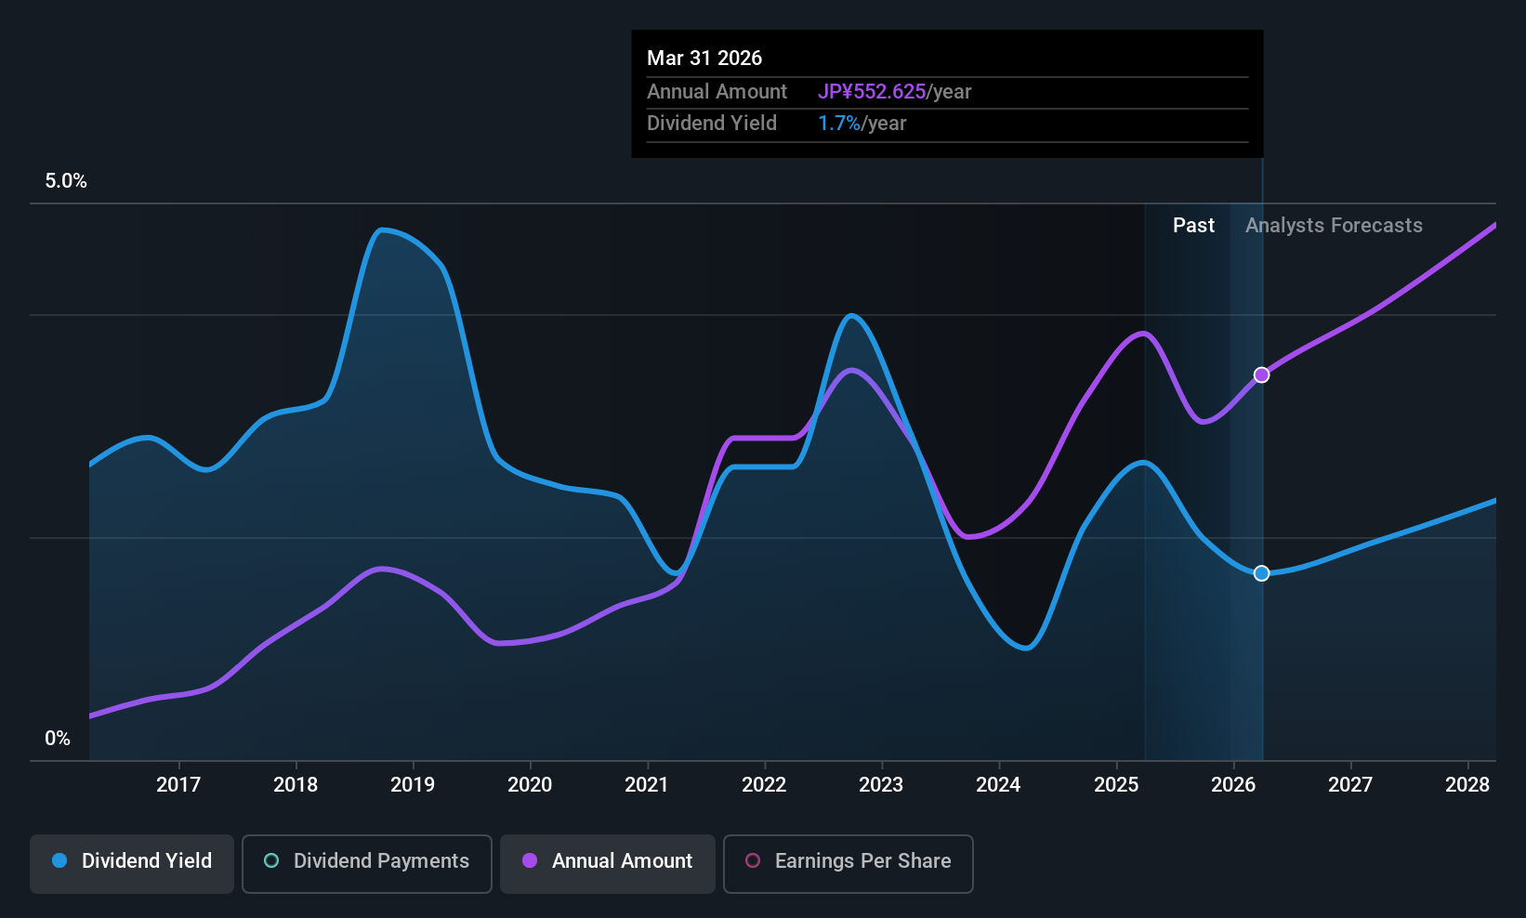This screenshot has height=918, width=1526.
Task: Click the JP¥552.625 annual amount value
Action: (872, 92)
